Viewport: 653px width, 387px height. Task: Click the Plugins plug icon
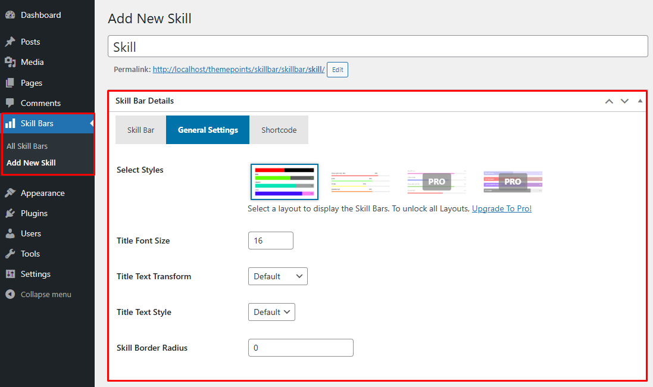10,213
